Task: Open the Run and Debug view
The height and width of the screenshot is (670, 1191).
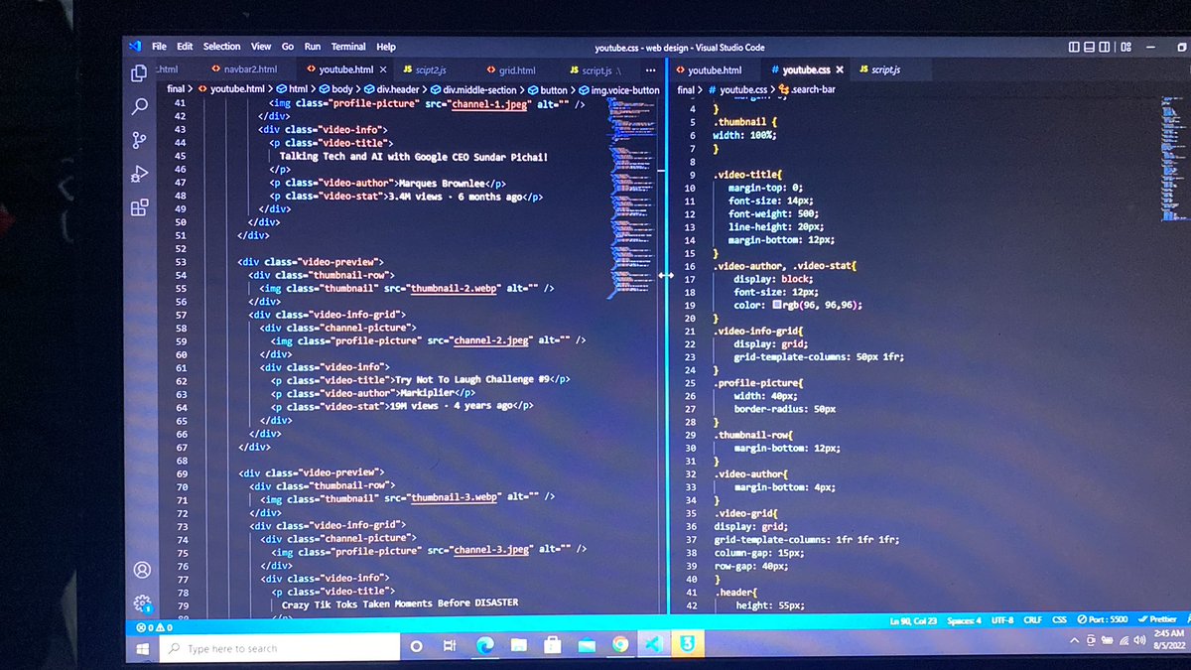Action: click(140, 174)
